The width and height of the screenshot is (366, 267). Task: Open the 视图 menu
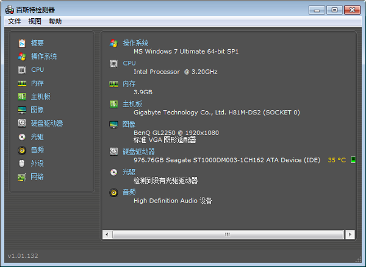[35, 21]
